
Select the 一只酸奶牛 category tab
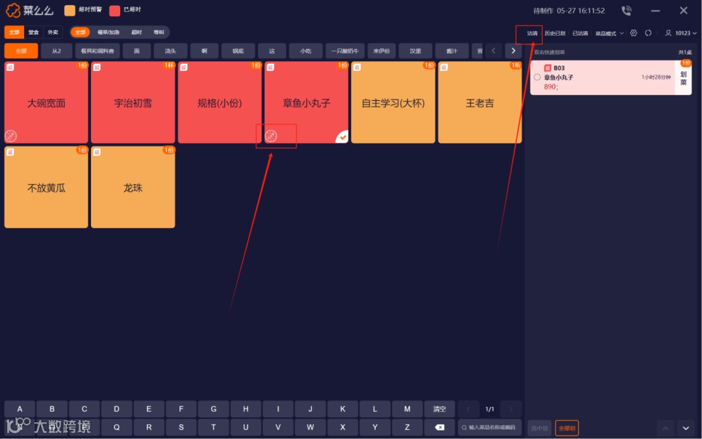click(344, 51)
